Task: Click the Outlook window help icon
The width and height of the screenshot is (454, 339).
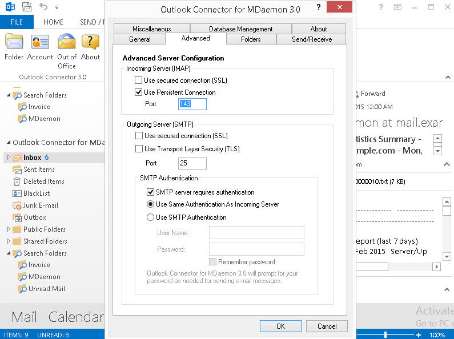Action: click(x=381, y=7)
